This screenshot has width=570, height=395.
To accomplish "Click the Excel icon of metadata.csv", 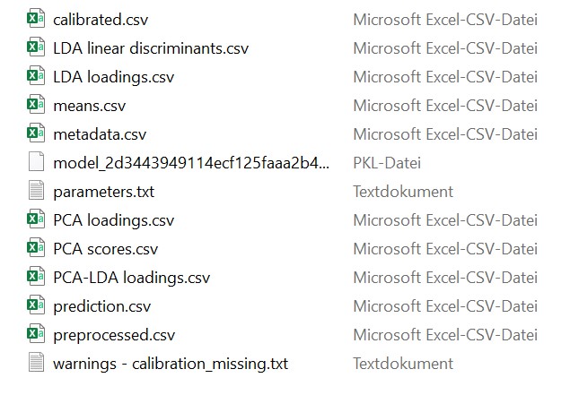I will click(x=36, y=133).
